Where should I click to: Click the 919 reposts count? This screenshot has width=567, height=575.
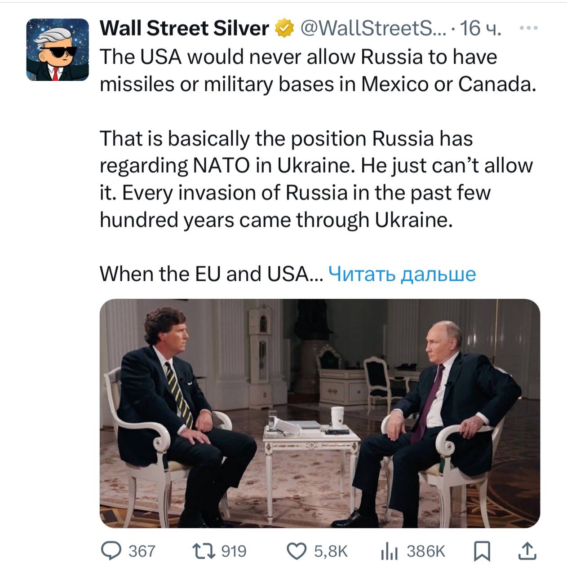point(234,551)
